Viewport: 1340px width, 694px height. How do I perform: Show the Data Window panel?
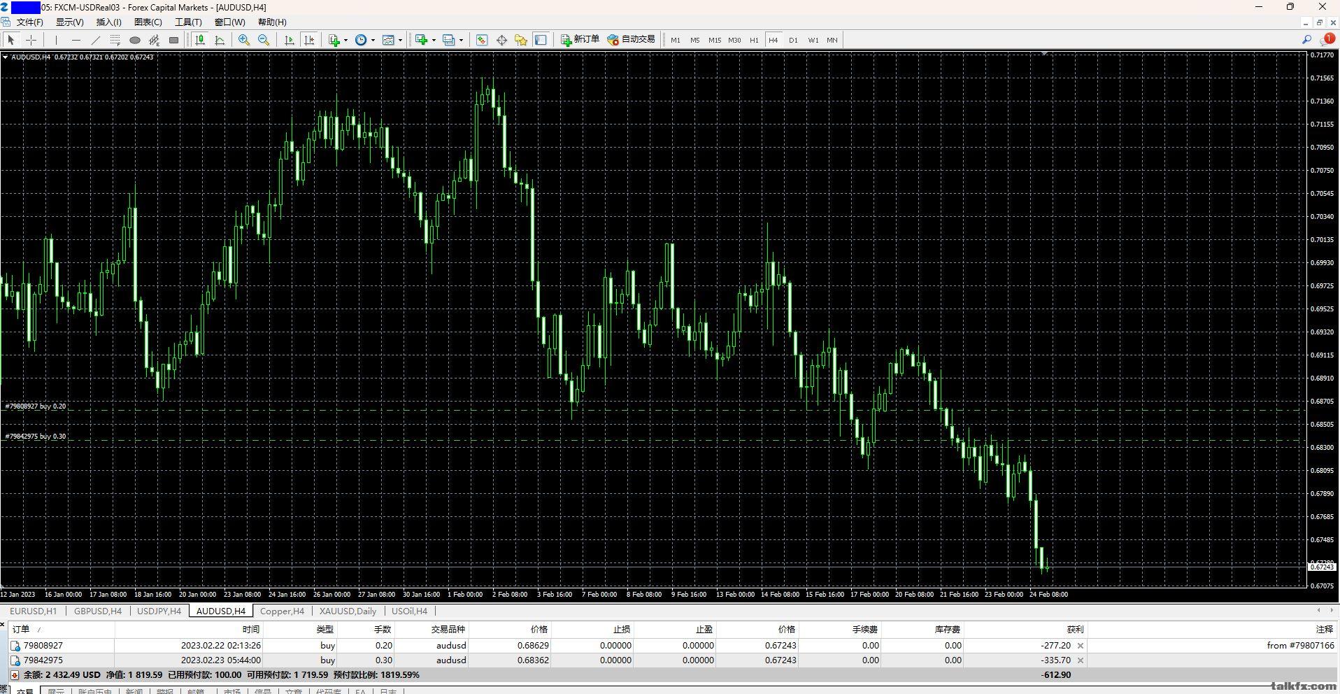(x=501, y=40)
